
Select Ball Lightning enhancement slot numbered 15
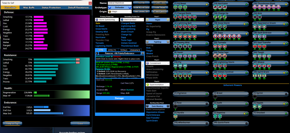click(x=184, y=36)
